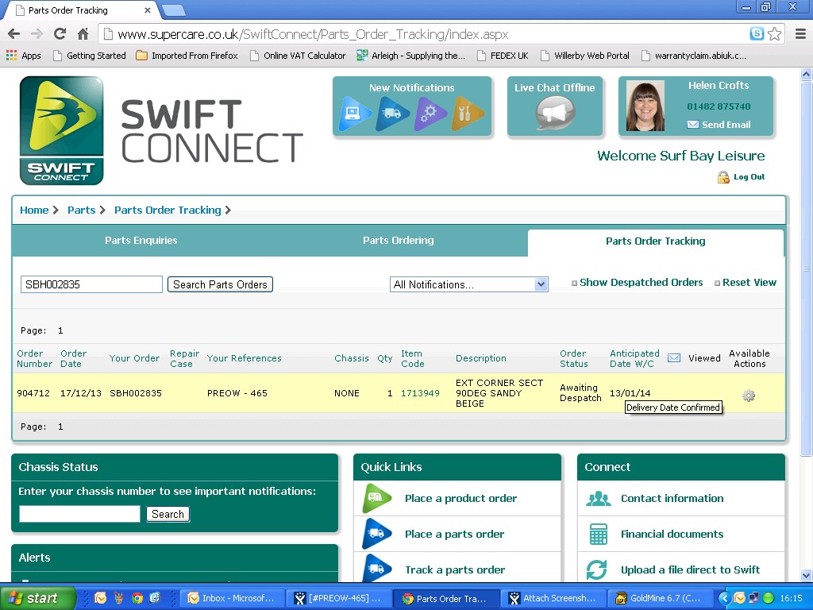Switch to the Parts Ordering tab
The width and height of the screenshot is (813, 610).
click(x=398, y=241)
